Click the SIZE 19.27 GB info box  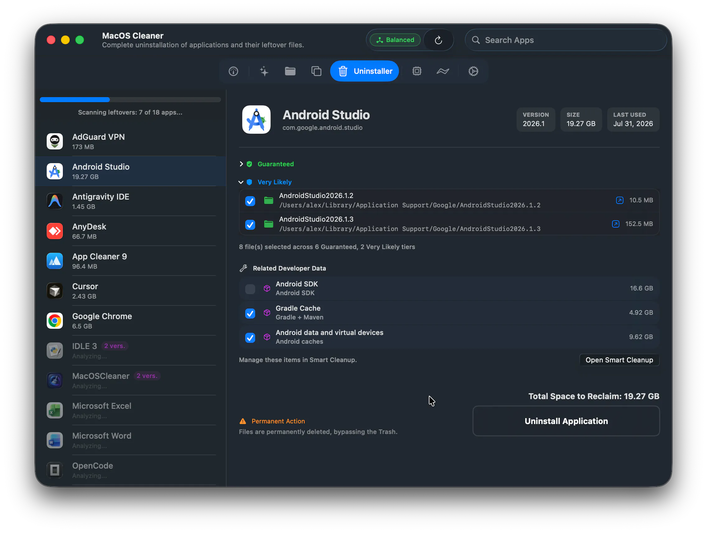click(581, 120)
